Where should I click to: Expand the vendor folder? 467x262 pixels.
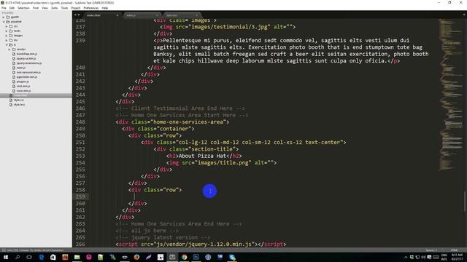[x=9, y=49]
